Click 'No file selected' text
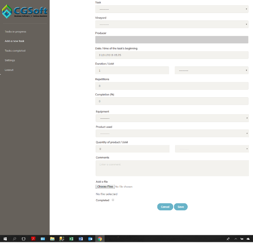The width and height of the screenshot is (253, 243). coord(106,194)
